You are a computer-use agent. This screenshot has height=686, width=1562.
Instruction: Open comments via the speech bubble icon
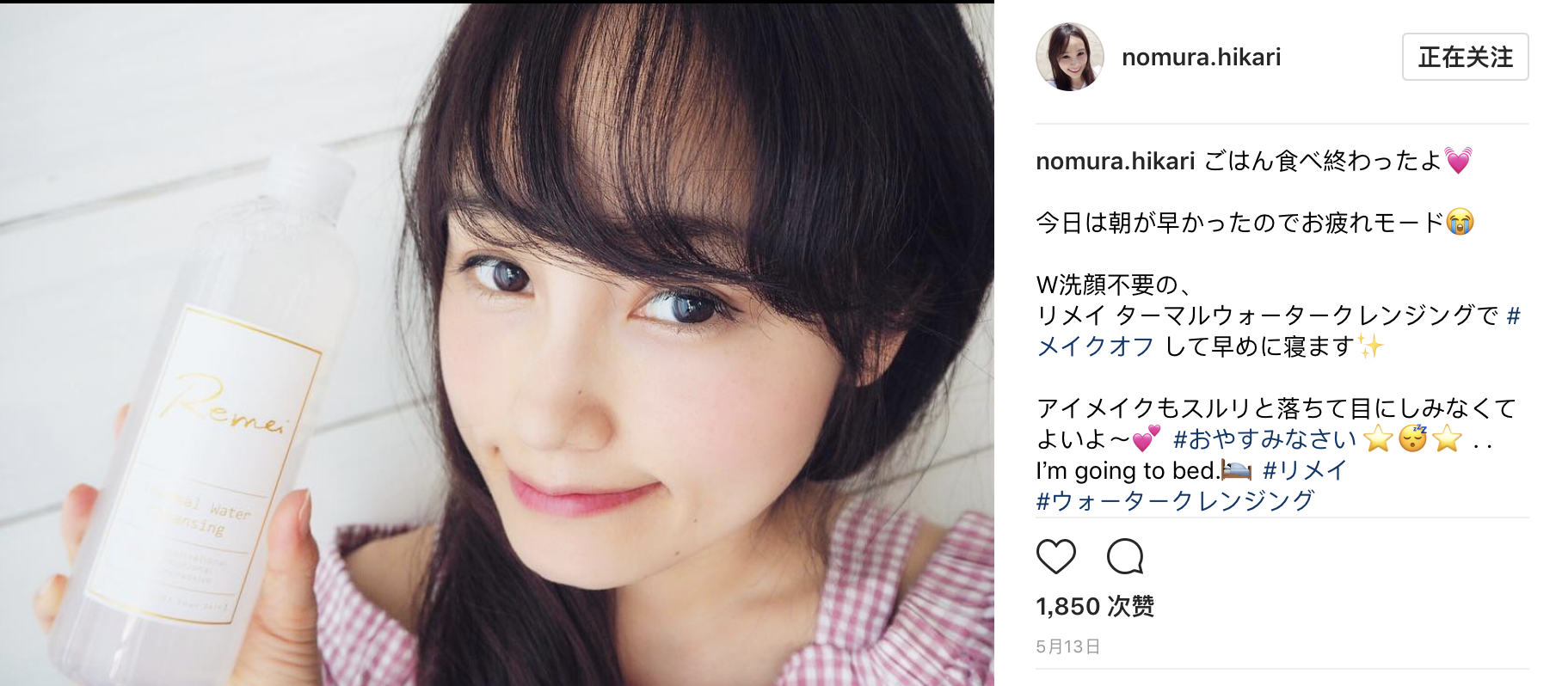(1125, 556)
